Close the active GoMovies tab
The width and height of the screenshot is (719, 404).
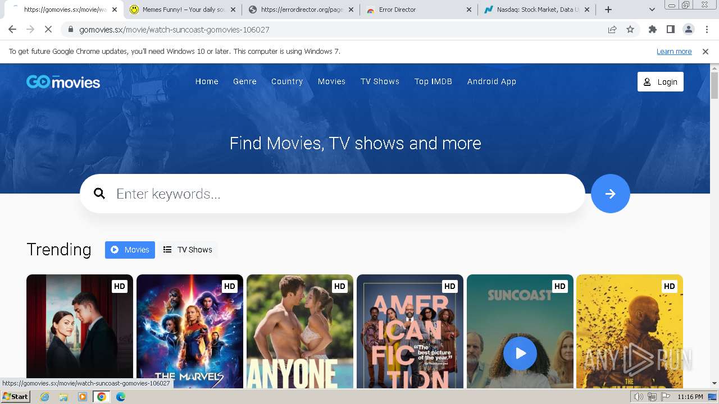[115, 10]
